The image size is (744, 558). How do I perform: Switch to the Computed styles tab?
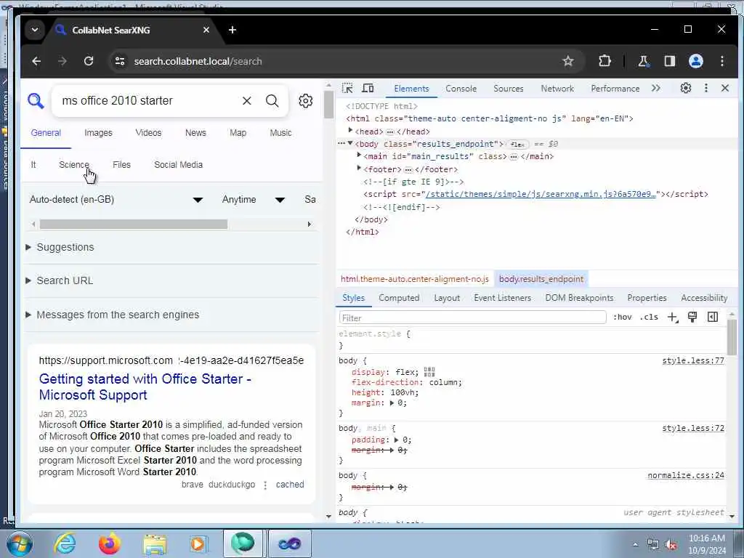(399, 298)
